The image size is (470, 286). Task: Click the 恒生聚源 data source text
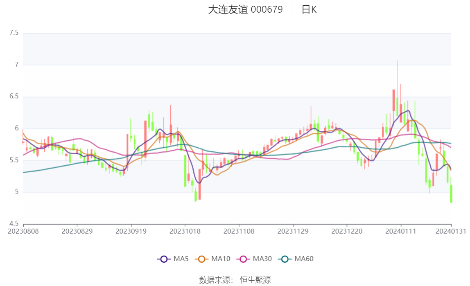point(255,280)
